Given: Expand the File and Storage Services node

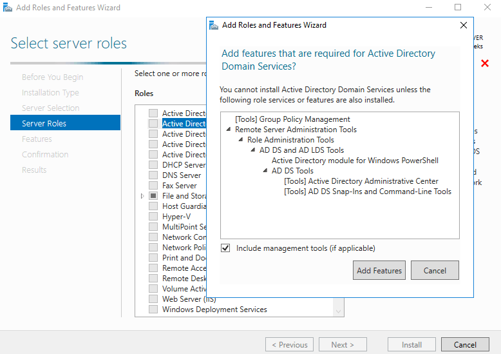Looking at the screenshot, I should click(x=142, y=196).
